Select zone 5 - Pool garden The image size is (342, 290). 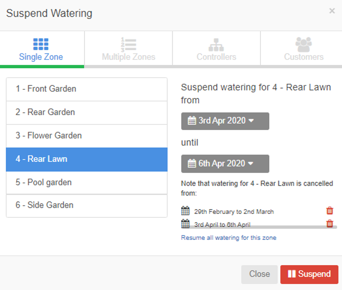point(87,183)
